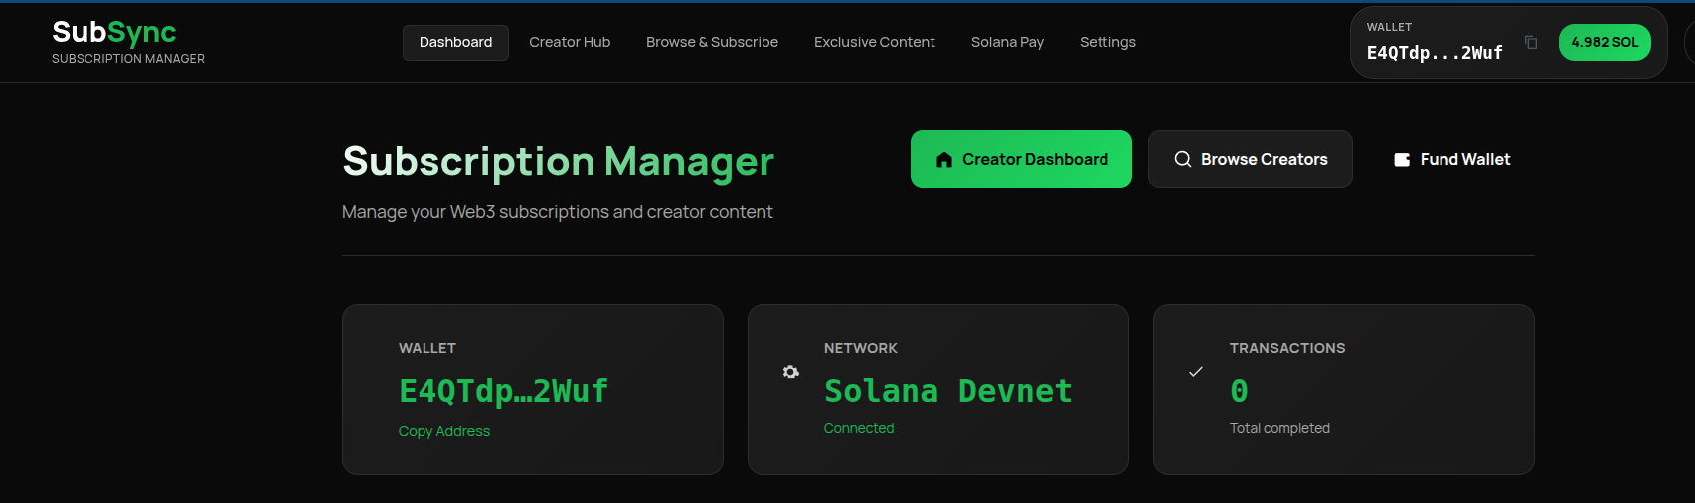Copy wallet address using header copy icon
This screenshot has width=1695, height=503.
coord(1531,42)
